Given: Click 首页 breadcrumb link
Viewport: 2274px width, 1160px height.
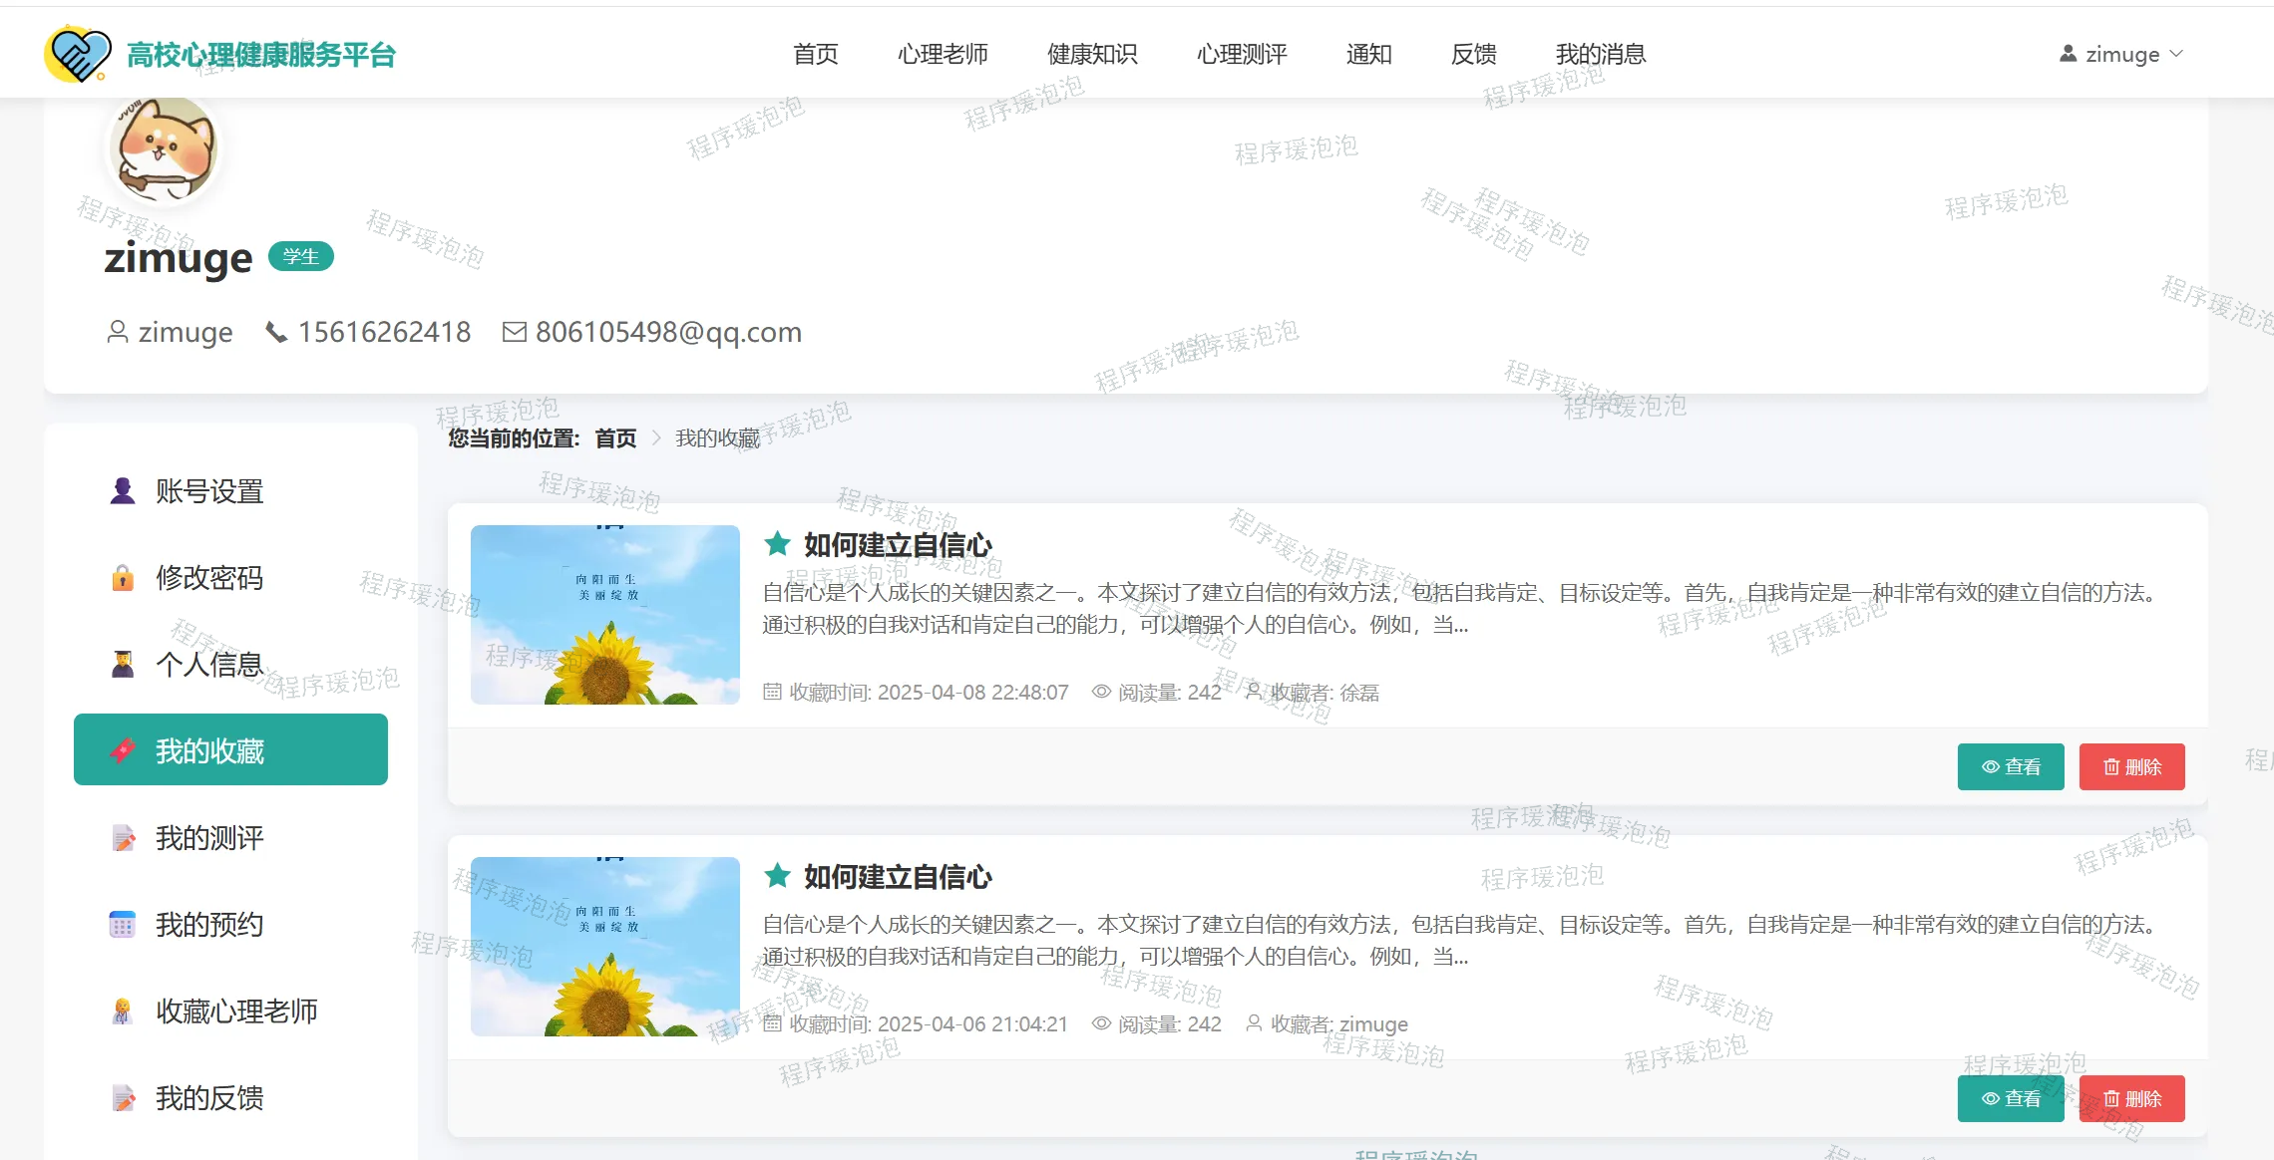Looking at the screenshot, I should tap(615, 438).
